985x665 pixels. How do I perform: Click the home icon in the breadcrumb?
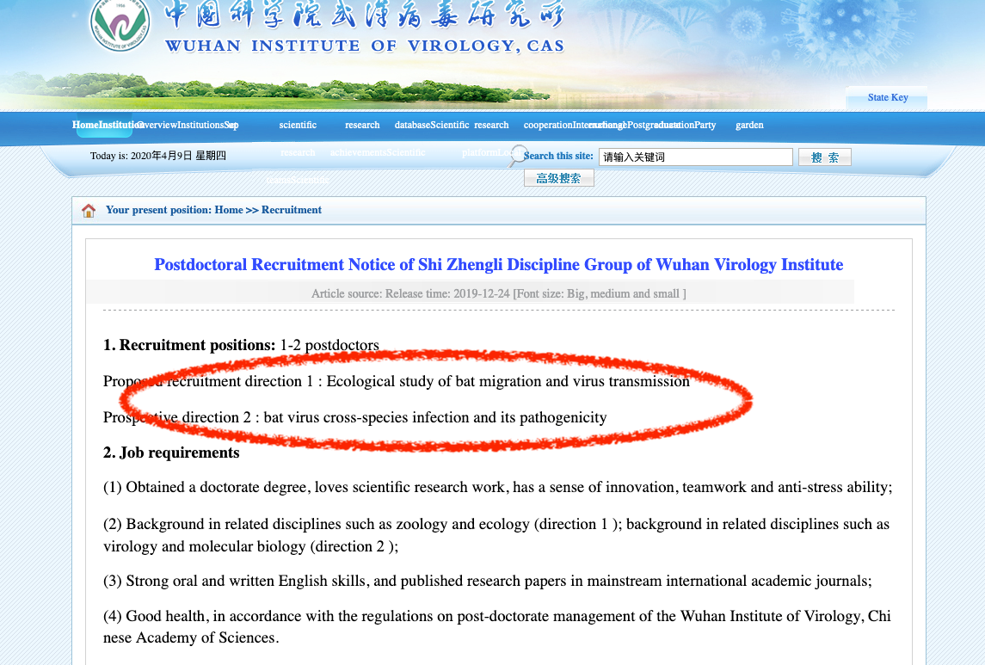point(89,211)
